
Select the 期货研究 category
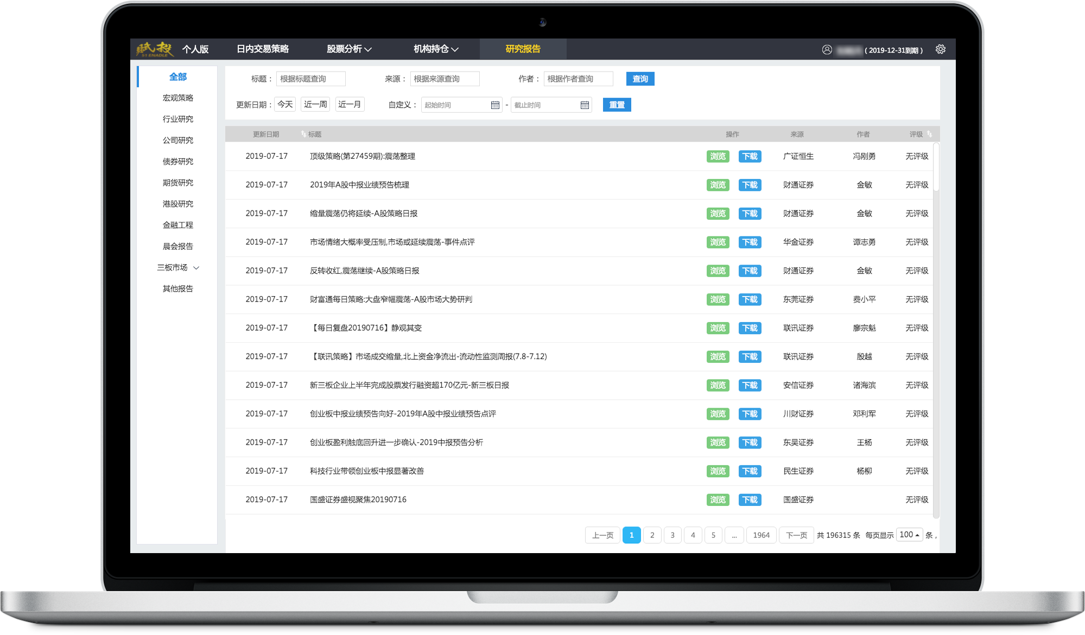point(177,183)
